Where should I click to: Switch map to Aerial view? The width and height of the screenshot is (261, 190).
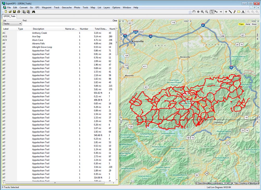tap(248, 24)
